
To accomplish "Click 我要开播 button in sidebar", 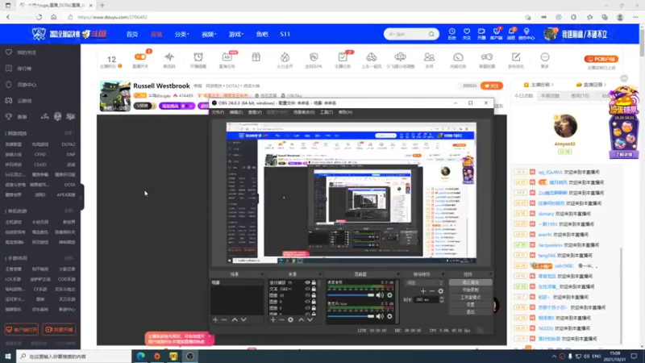I will tap(59, 330).
